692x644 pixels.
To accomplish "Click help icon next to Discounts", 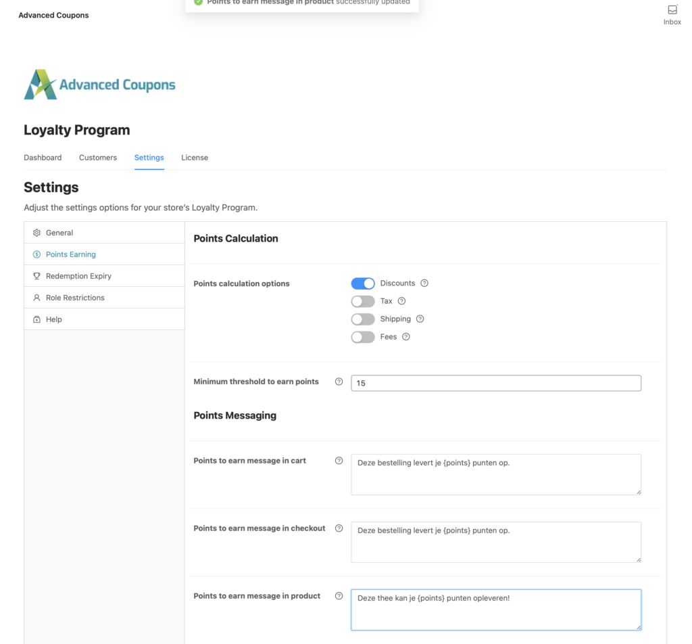I will [x=424, y=283].
